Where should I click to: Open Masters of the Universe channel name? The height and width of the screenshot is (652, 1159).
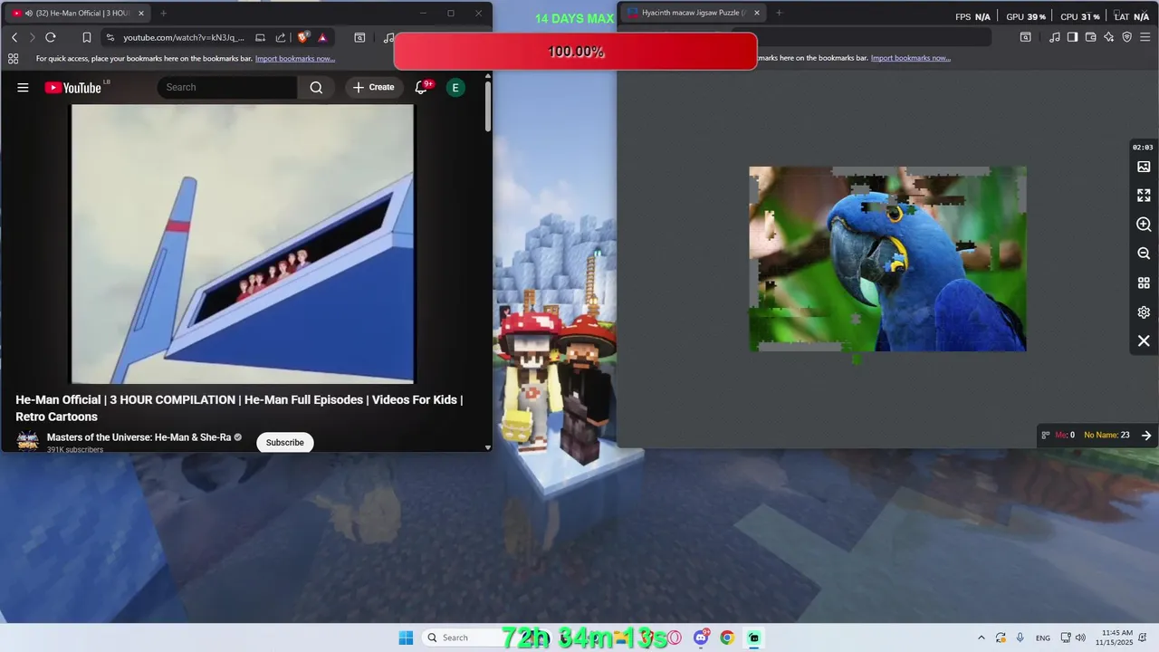coord(139,437)
